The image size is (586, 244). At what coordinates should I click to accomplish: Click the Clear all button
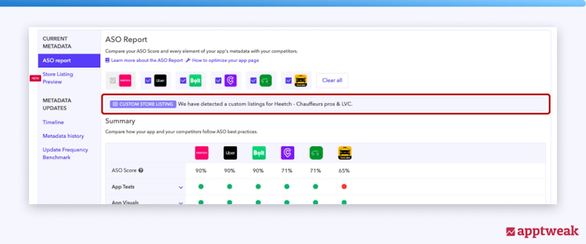coord(332,81)
